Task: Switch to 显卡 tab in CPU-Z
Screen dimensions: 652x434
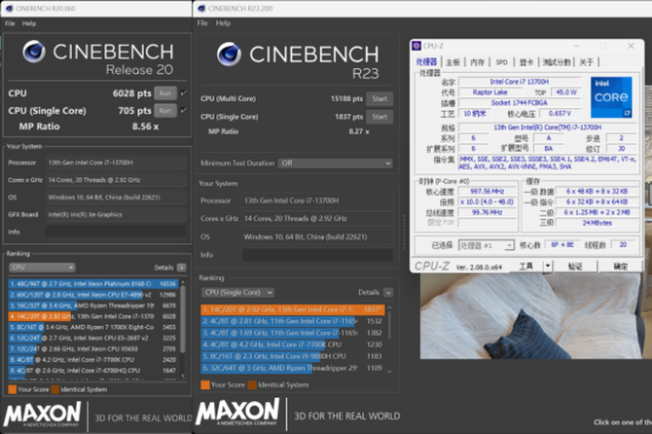Action: (x=526, y=62)
